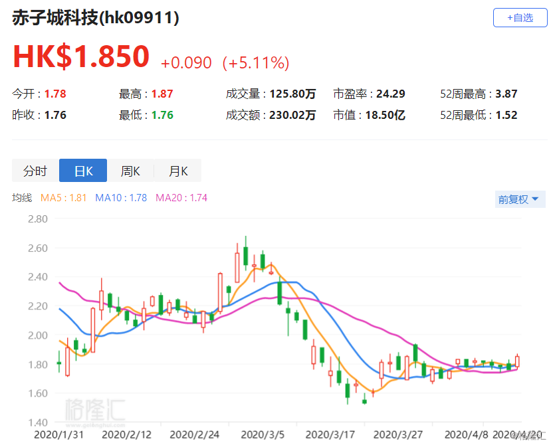
Task: Open the 周K weekly chart tab
Action: point(130,171)
